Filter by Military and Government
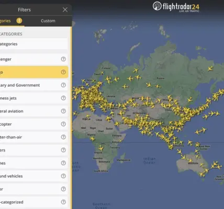This screenshot has width=224, height=209. [34, 85]
